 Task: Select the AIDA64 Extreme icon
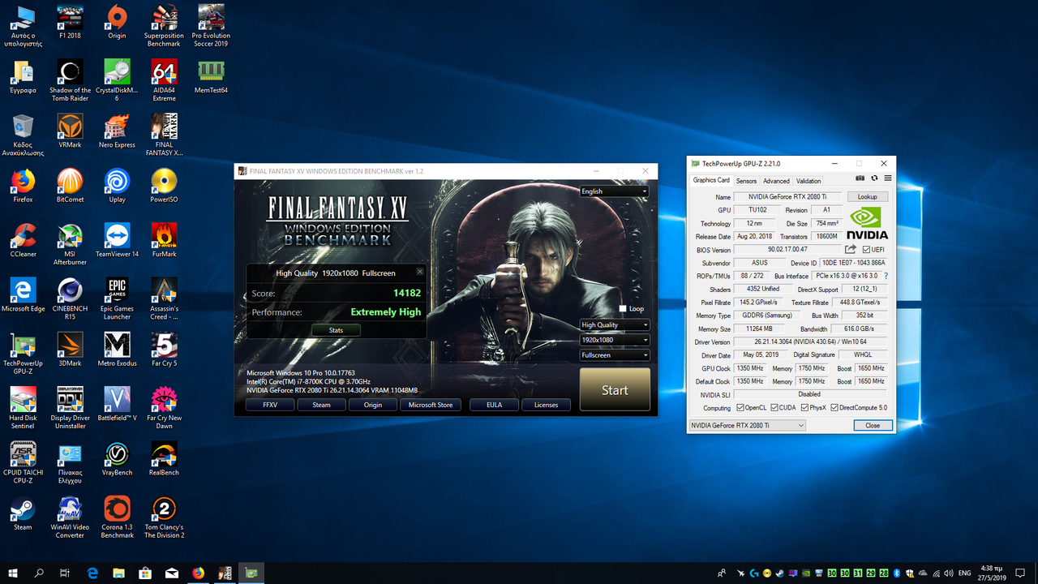coord(164,80)
